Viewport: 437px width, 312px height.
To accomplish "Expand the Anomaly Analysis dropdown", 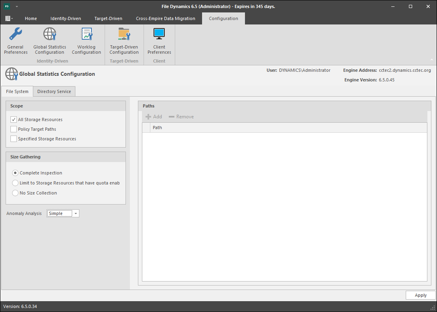I will pos(76,213).
